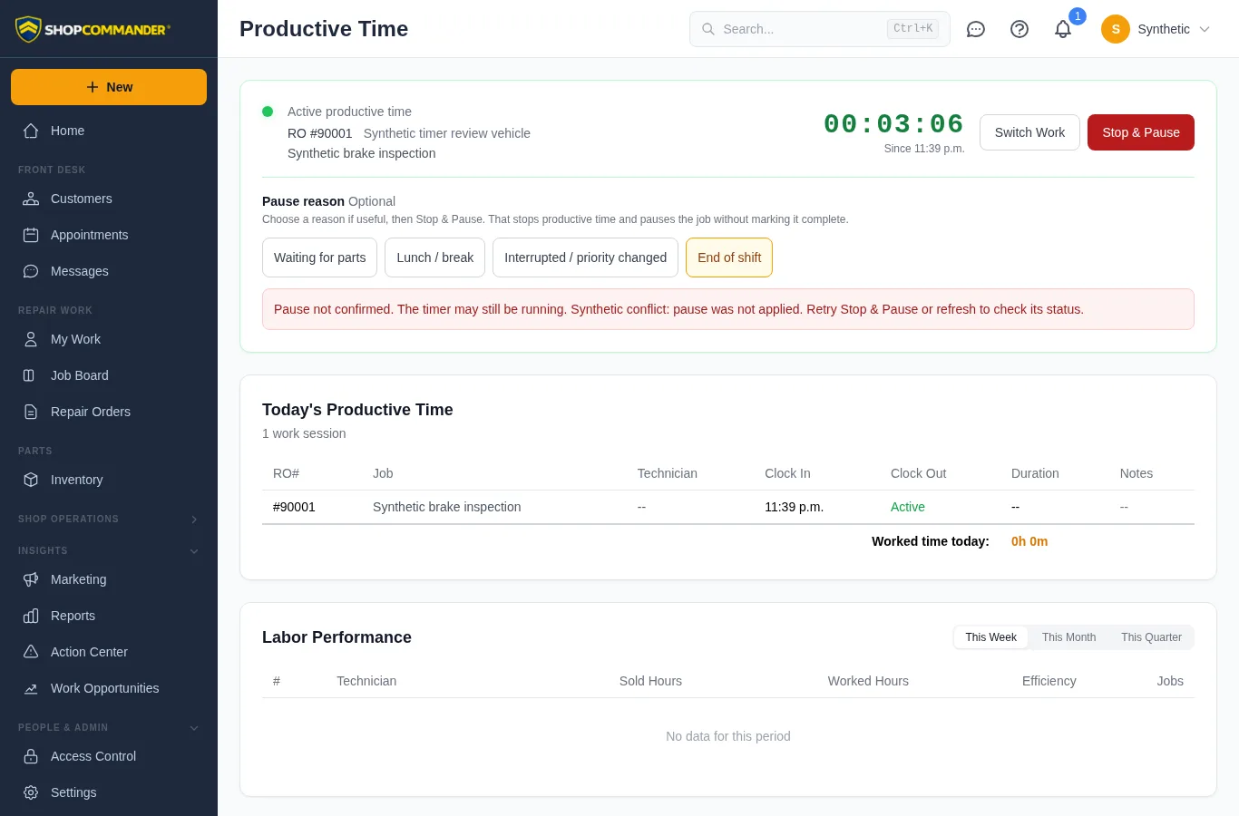
Task: Click the orange New button
Action: 109,87
